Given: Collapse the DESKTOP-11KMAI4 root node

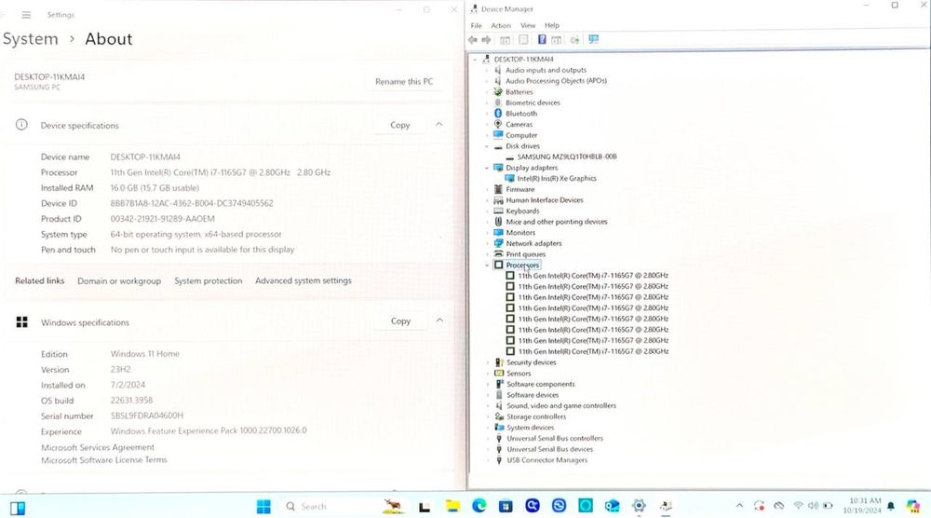Looking at the screenshot, I should [x=475, y=60].
